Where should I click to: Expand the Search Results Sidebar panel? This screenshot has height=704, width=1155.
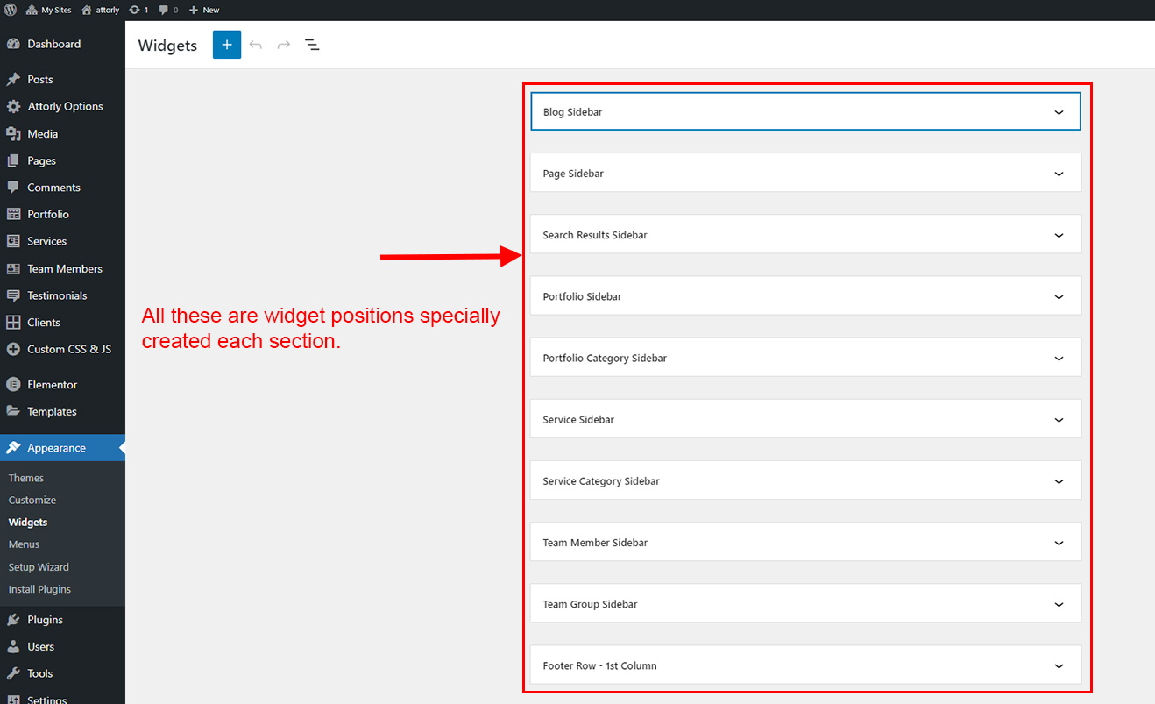pyautogui.click(x=1059, y=235)
